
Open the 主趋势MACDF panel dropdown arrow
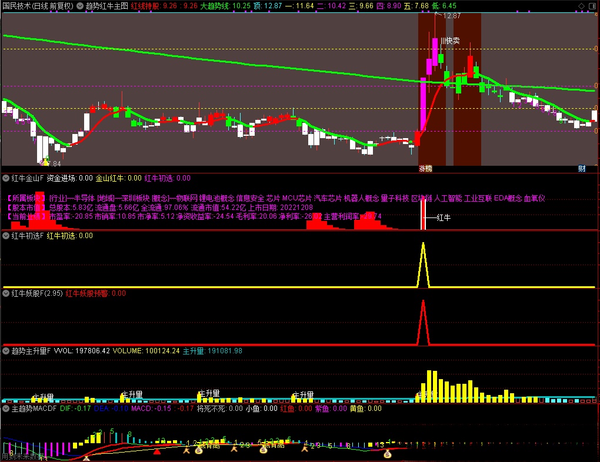coord(6,408)
